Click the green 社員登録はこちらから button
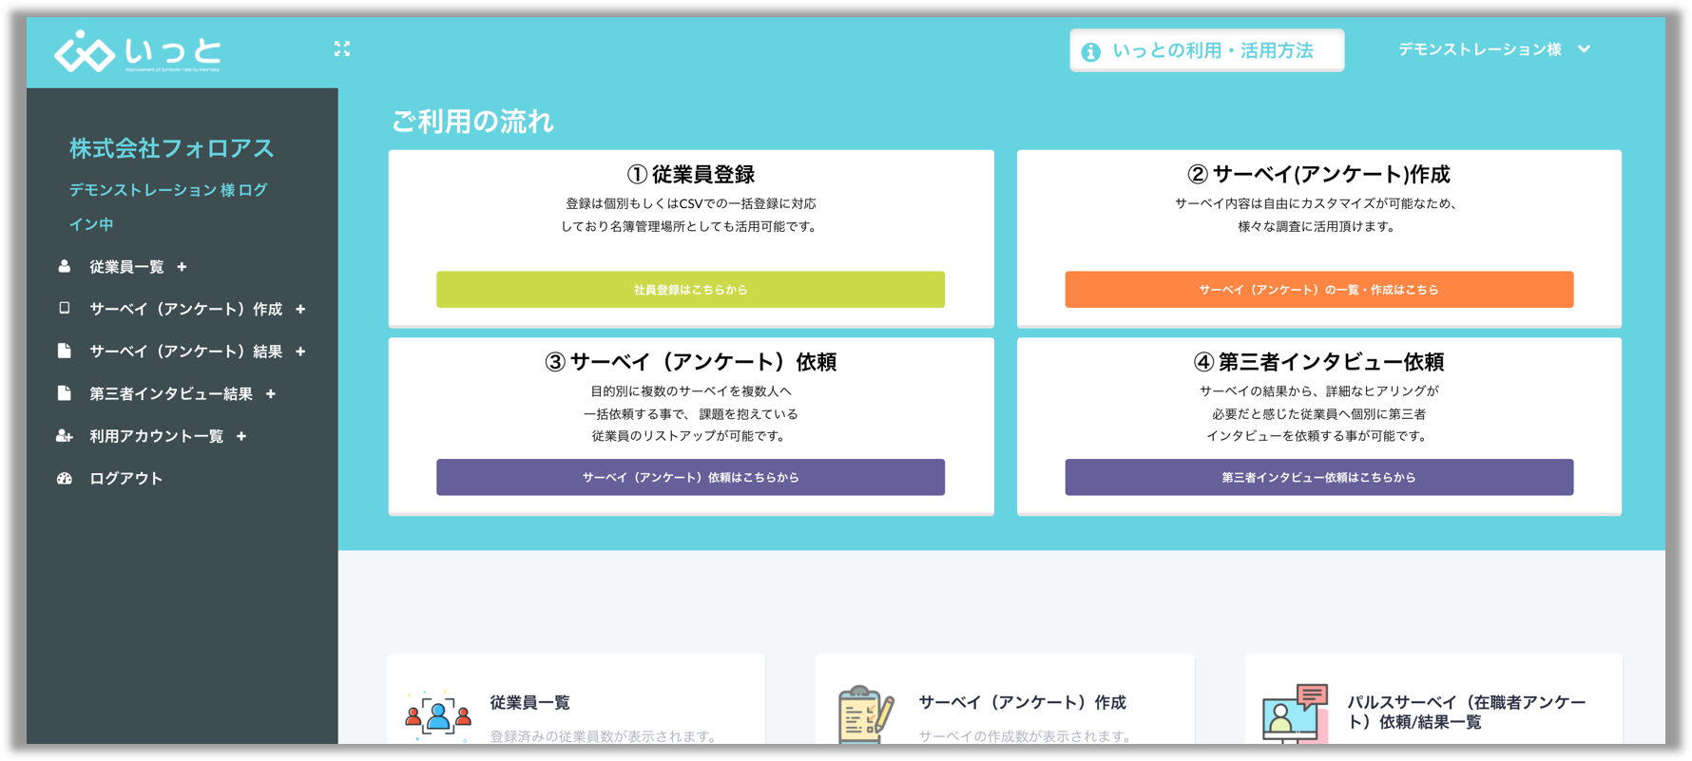This screenshot has height=761, width=1692. pos(690,290)
